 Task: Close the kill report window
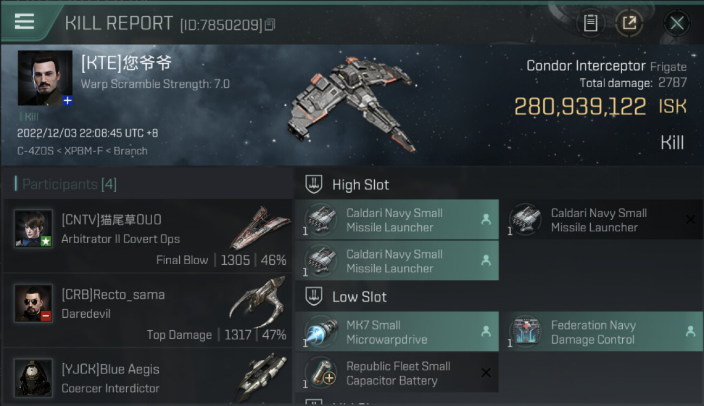677,23
